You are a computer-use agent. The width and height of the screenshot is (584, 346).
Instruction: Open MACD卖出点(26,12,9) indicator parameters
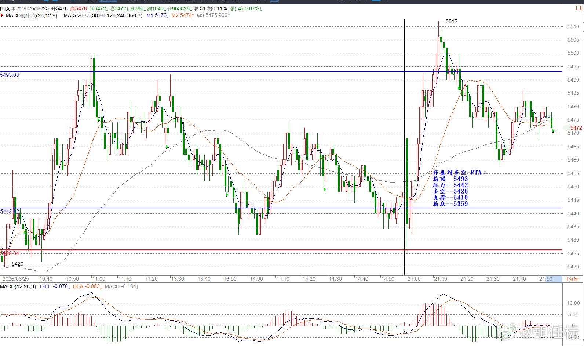click(x=32, y=15)
